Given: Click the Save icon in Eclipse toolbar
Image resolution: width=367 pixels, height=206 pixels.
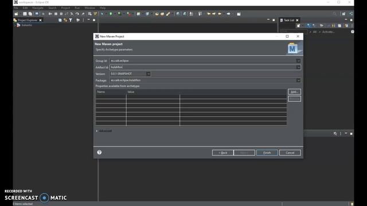Looking at the screenshot, I should click(x=25, y=14).
